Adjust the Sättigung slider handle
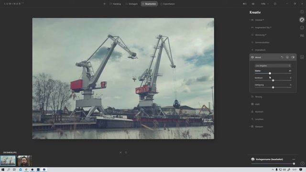Image resolution: width=306 pixels, height=172 pixels. coord(273,87)
